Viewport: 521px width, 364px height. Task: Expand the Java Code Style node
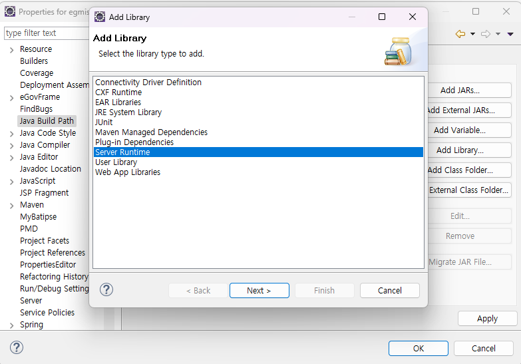pos(11,134)
